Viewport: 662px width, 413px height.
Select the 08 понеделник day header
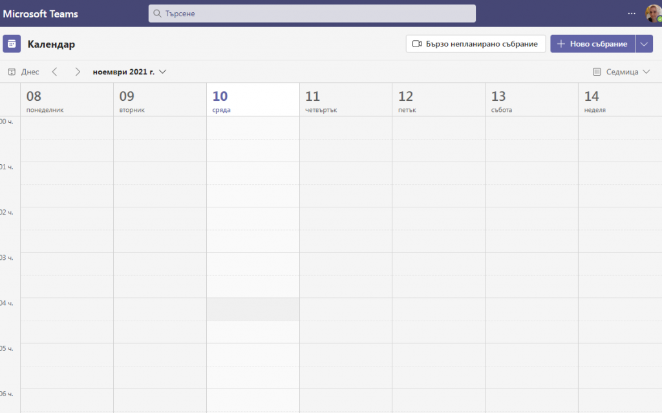(67, 100)
